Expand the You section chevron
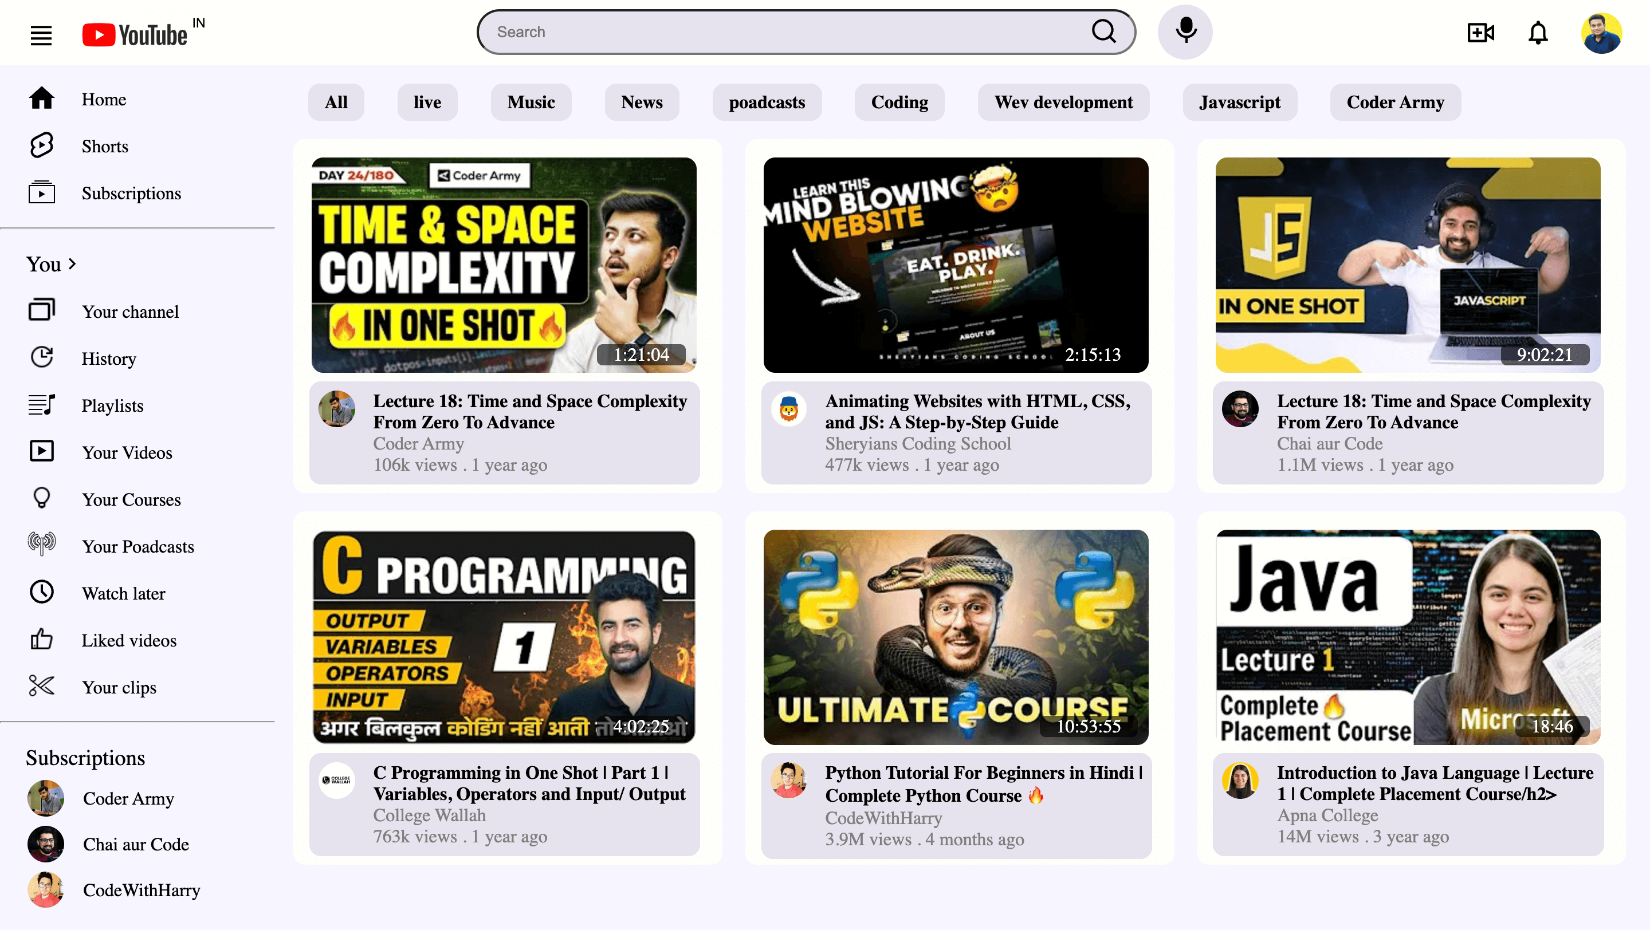Screen dimensions: 1650x930 click(72, 263)
